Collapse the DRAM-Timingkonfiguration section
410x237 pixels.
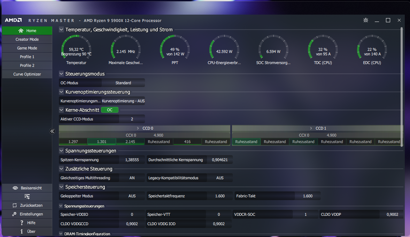pos(61,234)
